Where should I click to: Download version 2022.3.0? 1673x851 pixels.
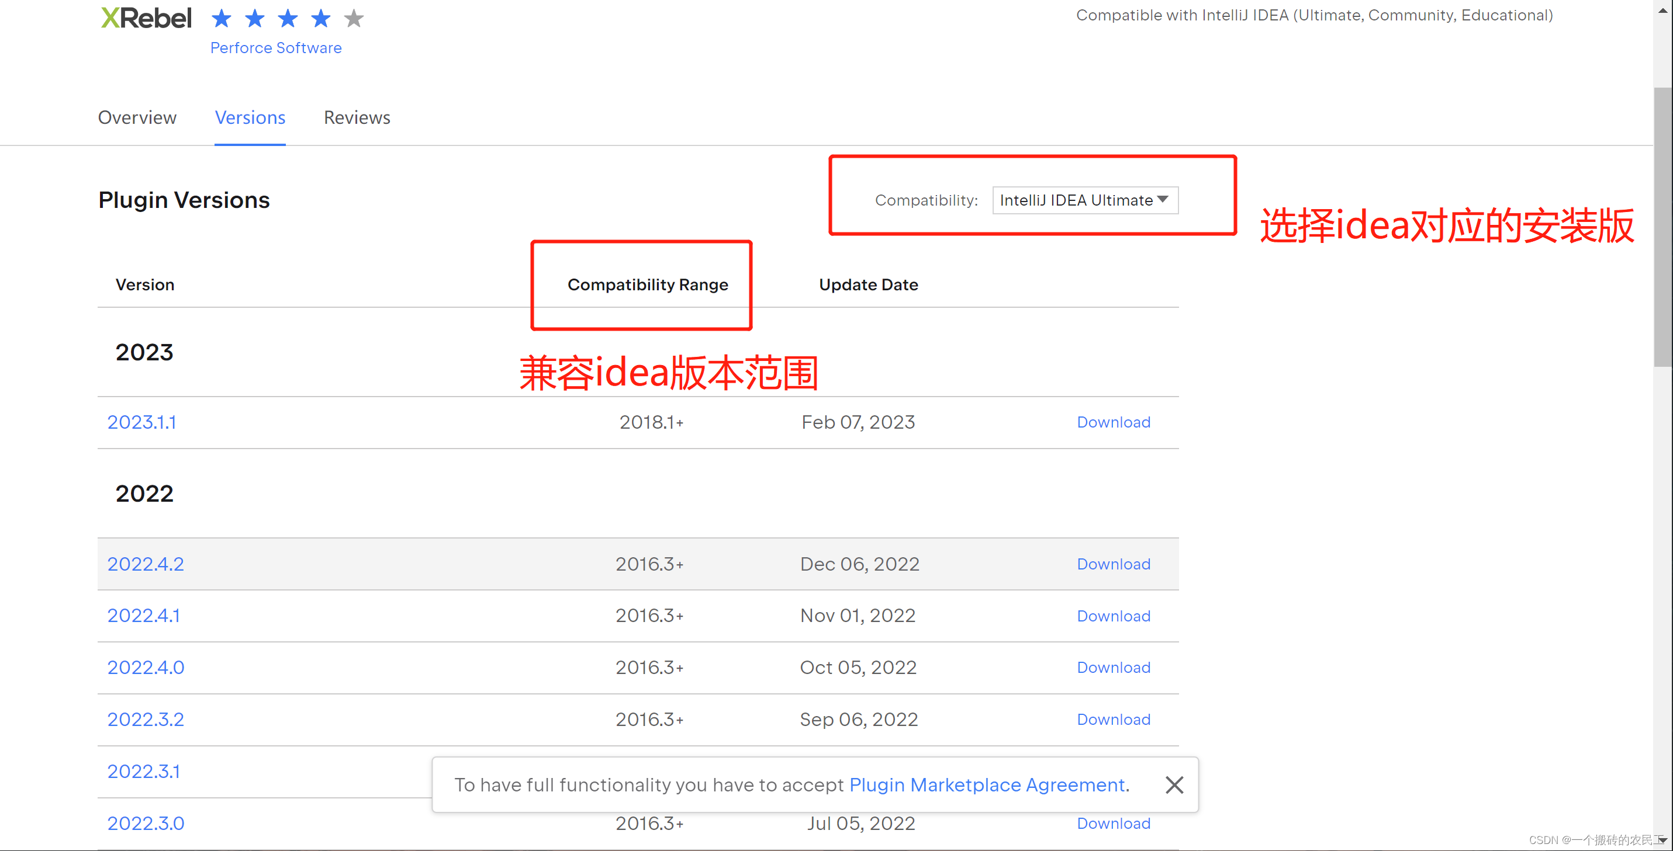coord(1114,823)
